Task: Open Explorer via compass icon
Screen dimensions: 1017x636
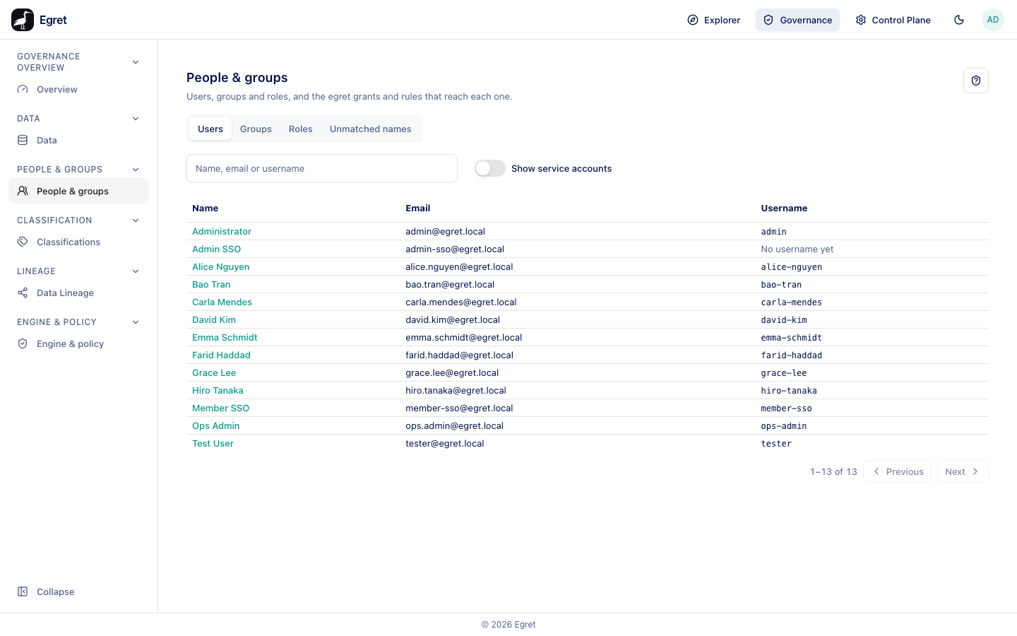Action: [x=693, y=20]
